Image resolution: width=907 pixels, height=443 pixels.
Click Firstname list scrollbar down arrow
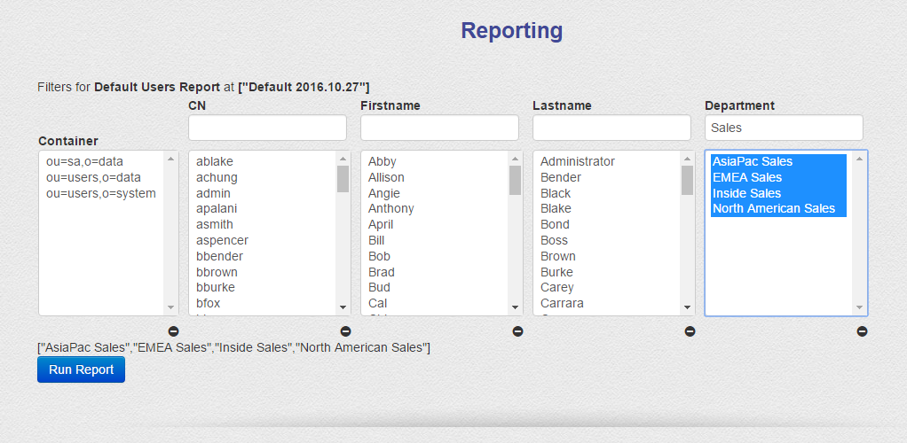click(515, 307)
